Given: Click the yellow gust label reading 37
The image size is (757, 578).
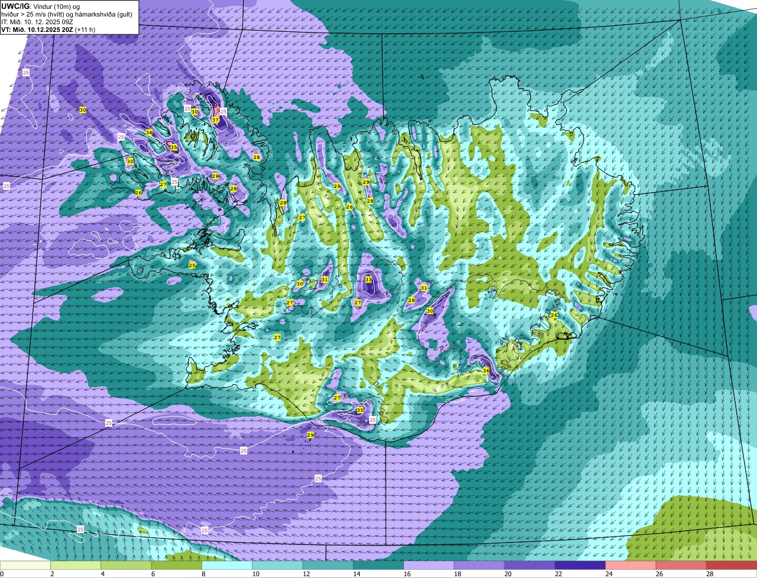Looking at the screenshot, I should coord(215,120).
